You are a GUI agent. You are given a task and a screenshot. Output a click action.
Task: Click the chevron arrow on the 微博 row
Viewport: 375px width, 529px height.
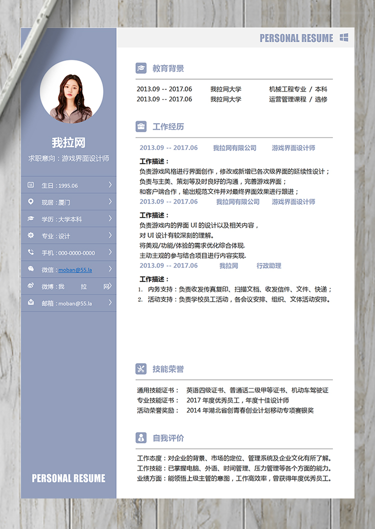110,286
